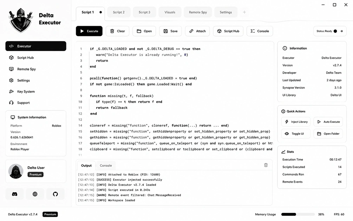Click Scripts Executed count 14
353x221 pixels.
tap(340, 167)
